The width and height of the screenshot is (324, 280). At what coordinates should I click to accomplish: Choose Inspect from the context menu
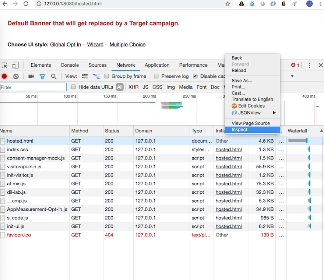tap(240, 130)
